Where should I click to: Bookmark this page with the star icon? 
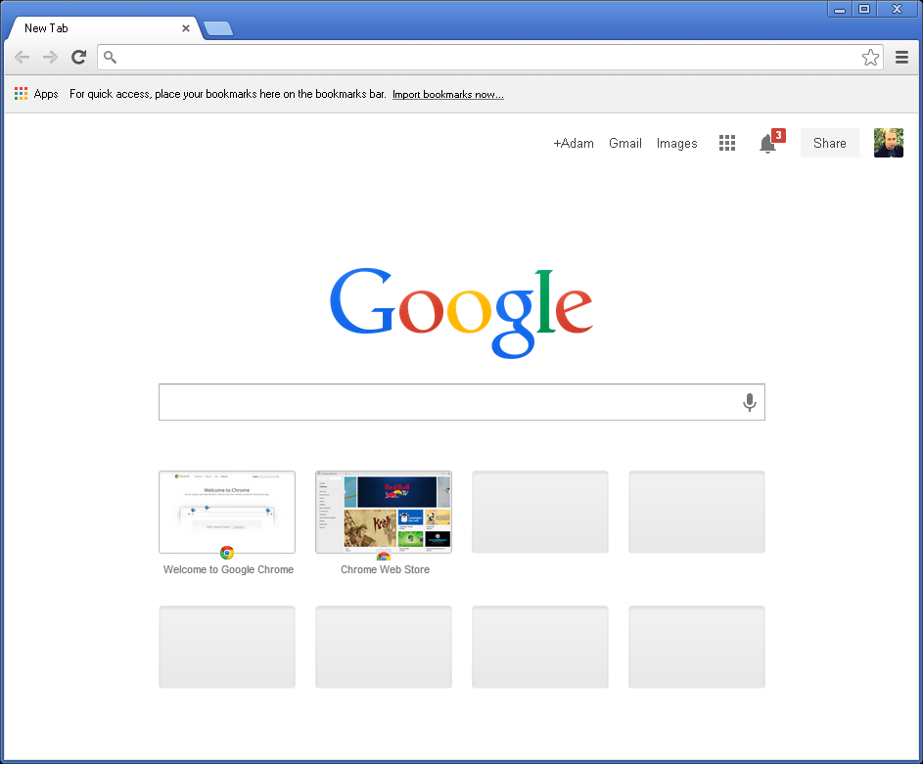[x=870, y=58]
